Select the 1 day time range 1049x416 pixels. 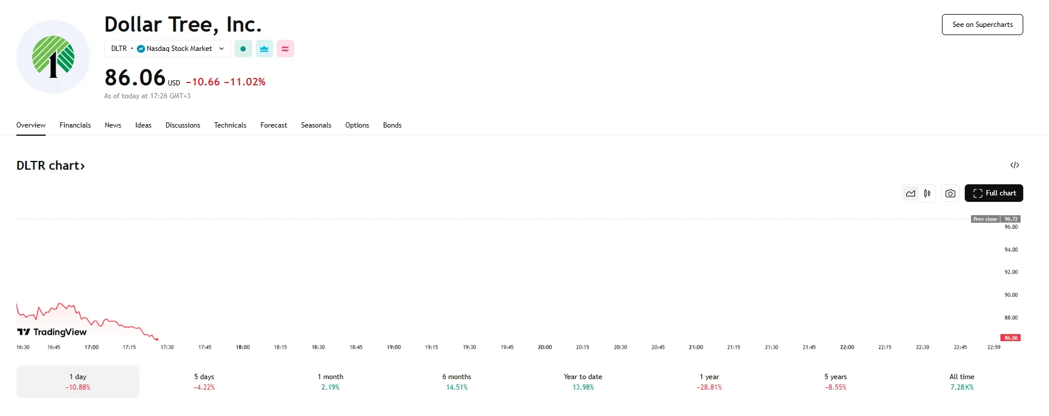(x=78, y=381)
